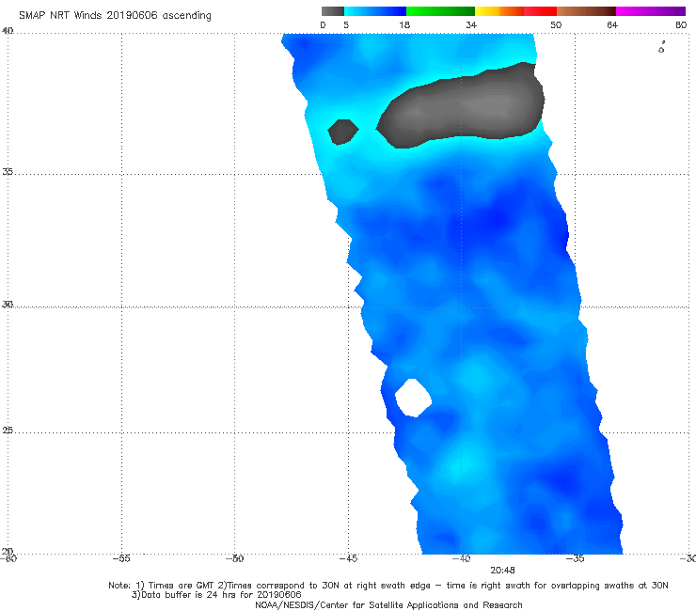Click the note text 'Times are GMT'
696x611 pixels.
tap(182, 586)
